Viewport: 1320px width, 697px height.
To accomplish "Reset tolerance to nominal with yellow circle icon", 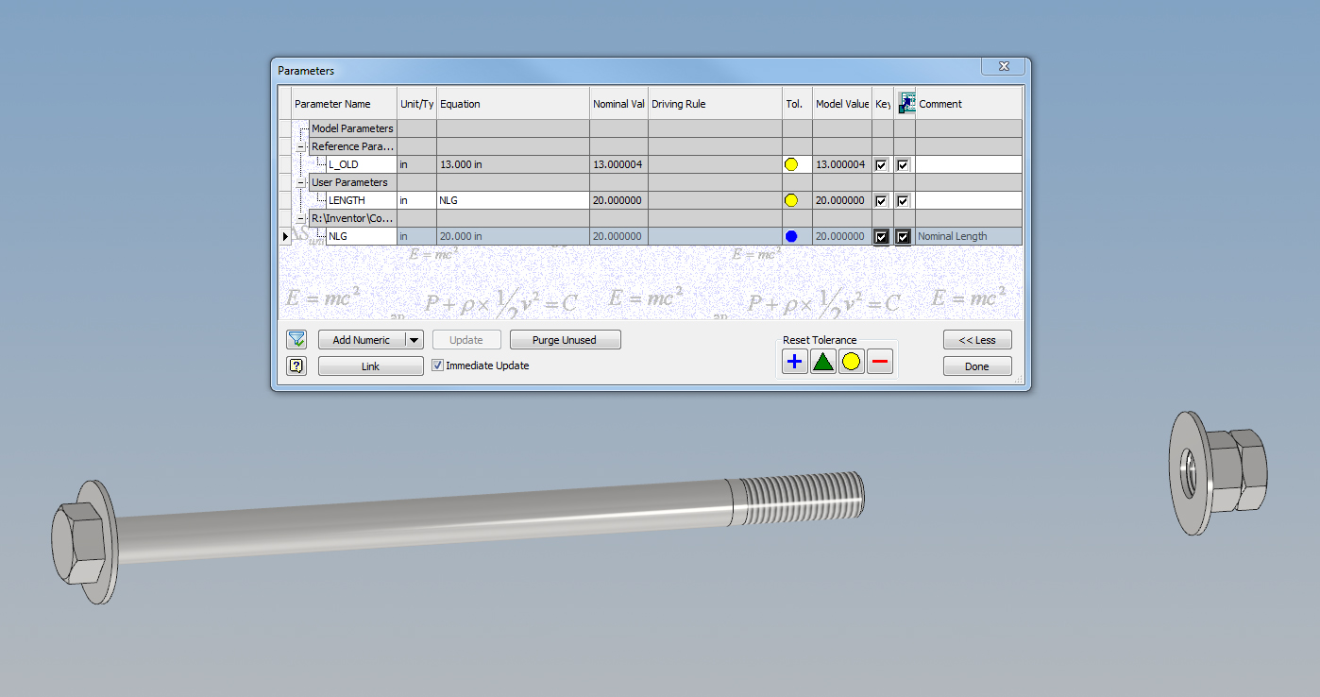I will tap(851, 361).
